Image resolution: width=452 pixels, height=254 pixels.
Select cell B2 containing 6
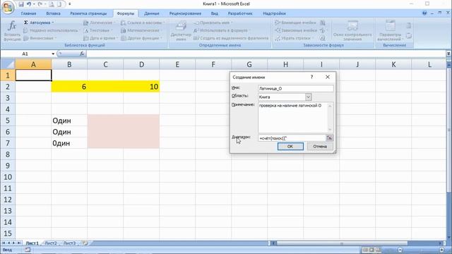coord(69,87)
